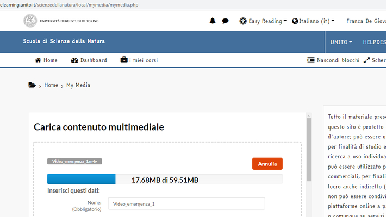Image resolution: width=386 pixels, height=217 pixels.
Task: Click the briefcase icon for courses
Action: (124, 60)
